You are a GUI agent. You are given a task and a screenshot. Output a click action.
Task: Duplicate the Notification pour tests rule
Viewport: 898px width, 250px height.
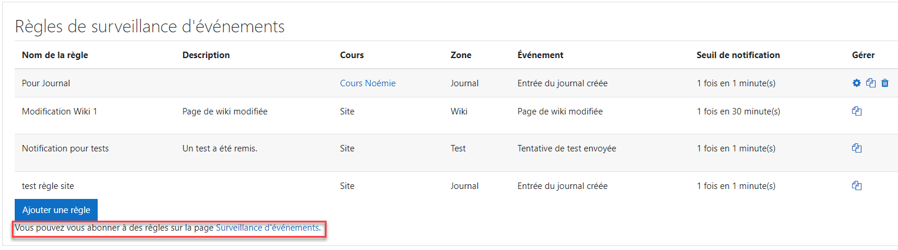click(x=857, y=148)
